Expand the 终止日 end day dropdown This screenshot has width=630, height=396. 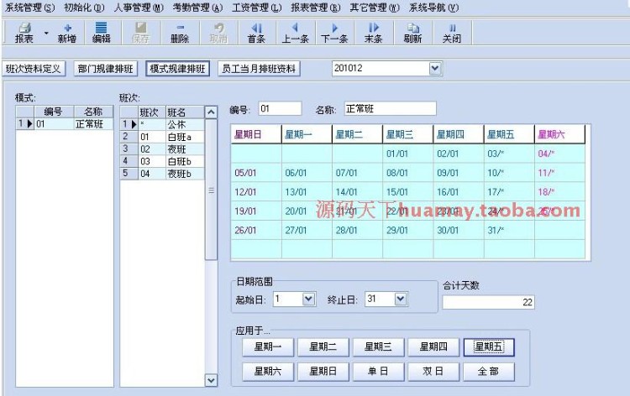[401, 299]
